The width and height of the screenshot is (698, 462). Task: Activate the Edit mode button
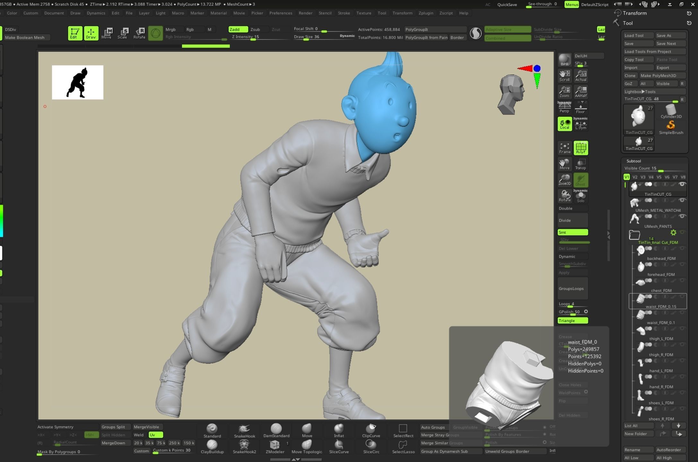[x=75, y=33]
